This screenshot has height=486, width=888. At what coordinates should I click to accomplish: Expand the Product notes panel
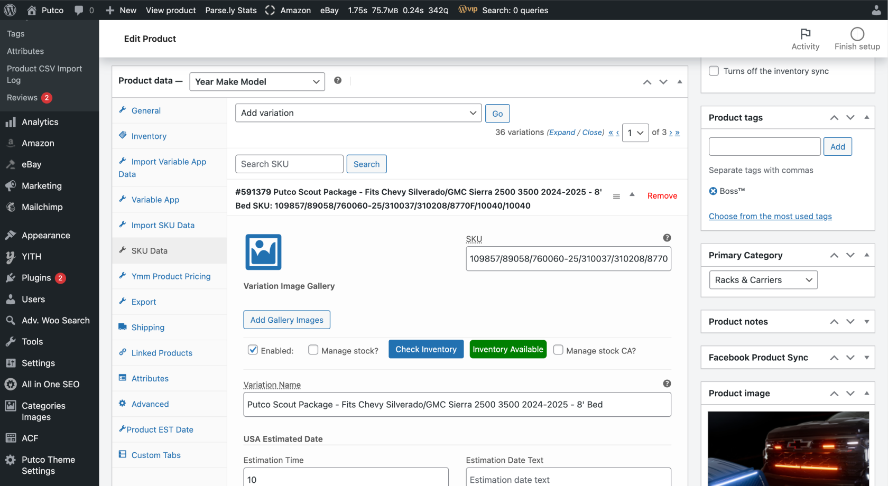pos(866,322)
